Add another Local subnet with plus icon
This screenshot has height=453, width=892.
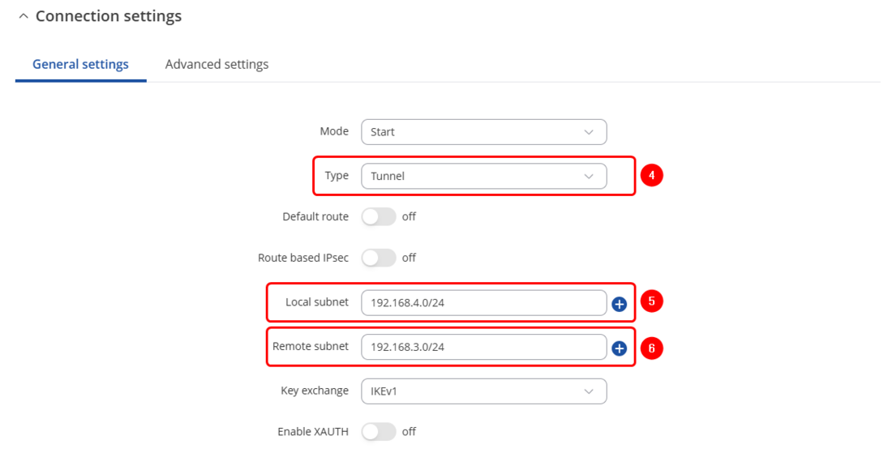pos(619,304)
